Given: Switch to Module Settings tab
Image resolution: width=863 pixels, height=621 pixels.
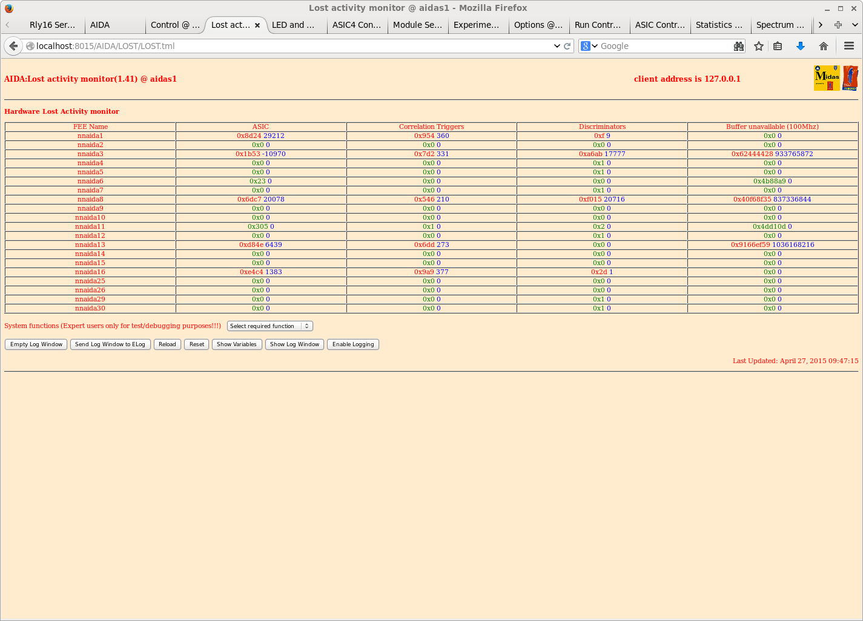Looking at the screenshot, I should coord(417,25).
